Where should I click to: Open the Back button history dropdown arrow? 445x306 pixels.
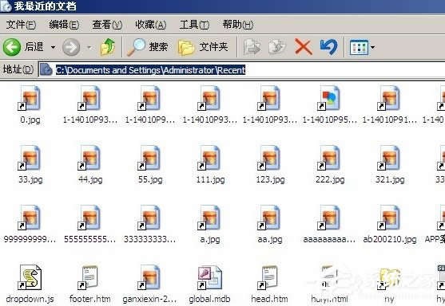coord(53,47)
